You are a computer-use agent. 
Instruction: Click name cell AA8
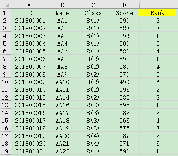(x=63, y=67)
